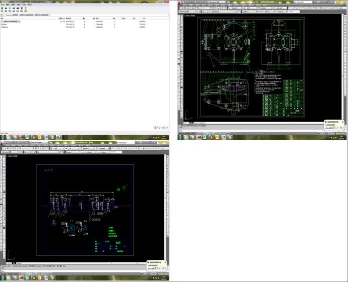
Task: Click the Copy arrow icon in archive toolbar
Action: click(15, 9)
